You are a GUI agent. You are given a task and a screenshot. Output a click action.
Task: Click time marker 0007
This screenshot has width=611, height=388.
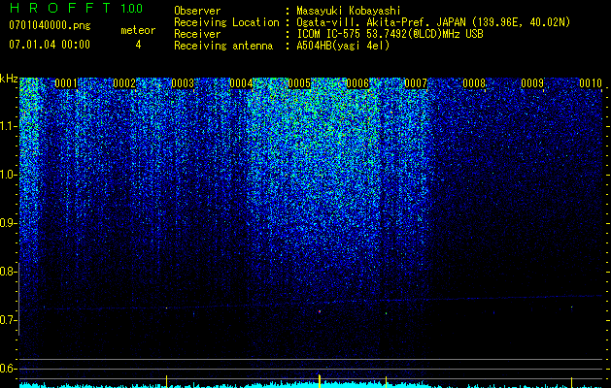click(x=416, y=83)
